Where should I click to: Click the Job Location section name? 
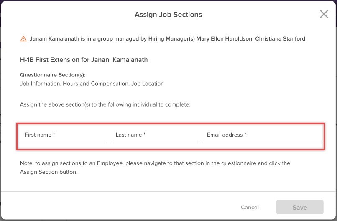coord(148,84)
